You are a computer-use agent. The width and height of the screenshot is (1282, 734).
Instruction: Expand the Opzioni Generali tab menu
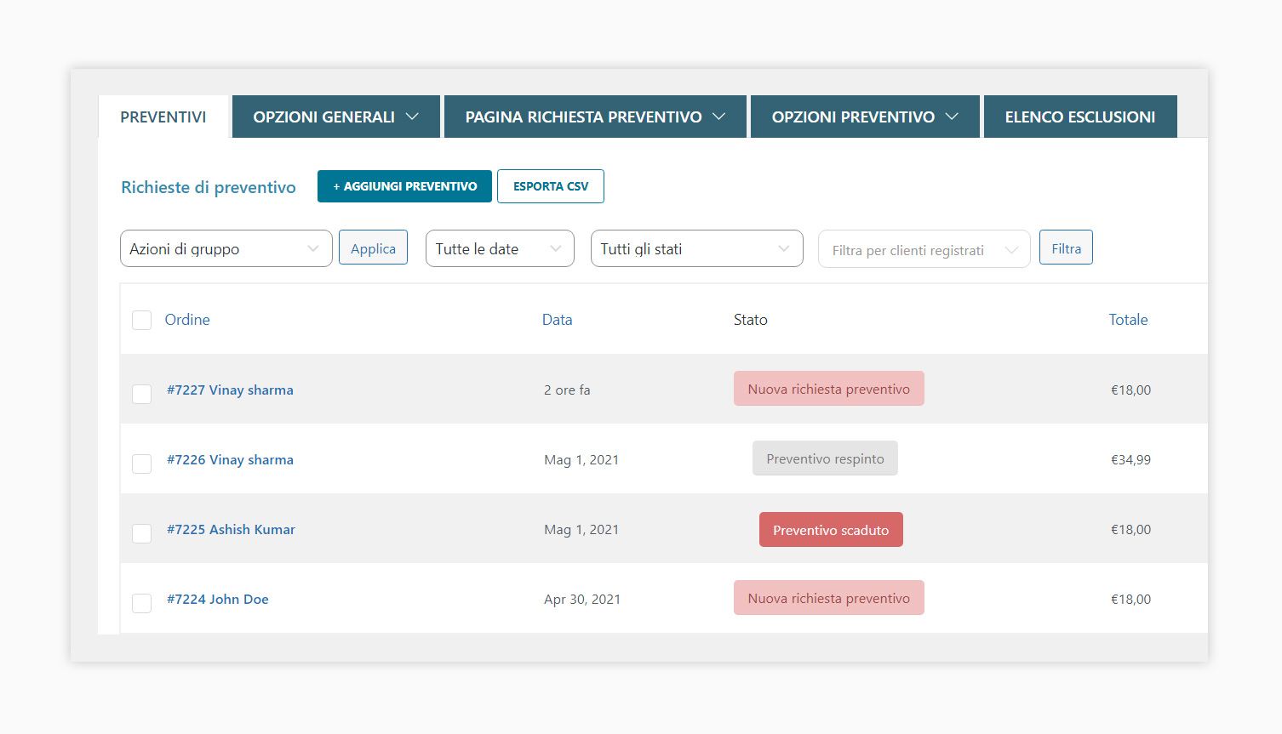(x=335, y=117)
